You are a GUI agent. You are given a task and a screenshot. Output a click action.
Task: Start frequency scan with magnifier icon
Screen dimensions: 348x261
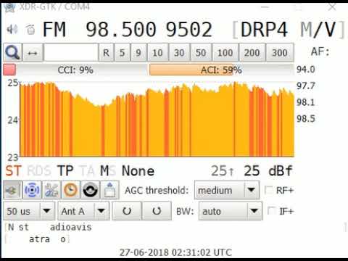12,52
